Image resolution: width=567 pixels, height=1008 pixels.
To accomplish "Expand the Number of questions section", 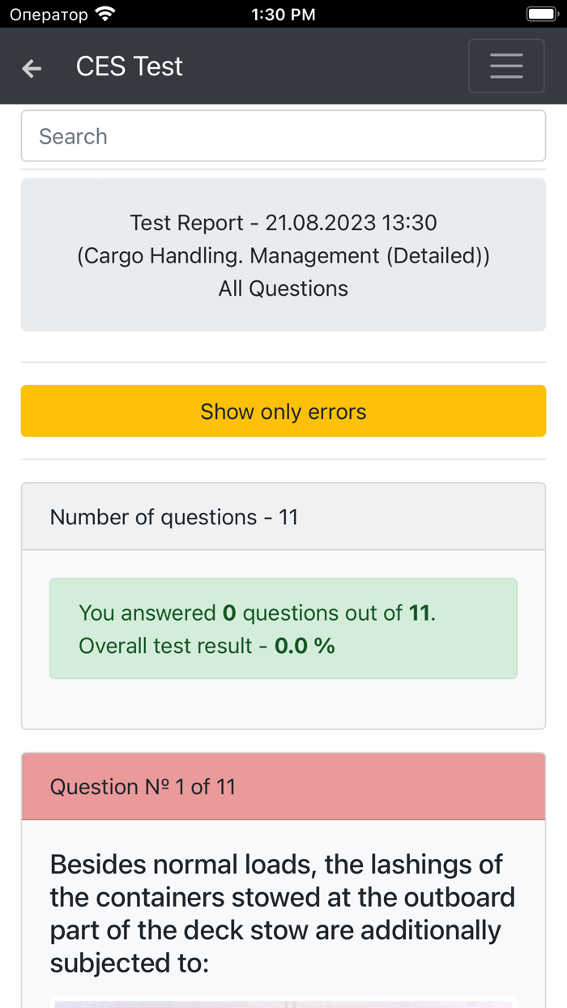I will pyautogui.click(x=283, y=516).
